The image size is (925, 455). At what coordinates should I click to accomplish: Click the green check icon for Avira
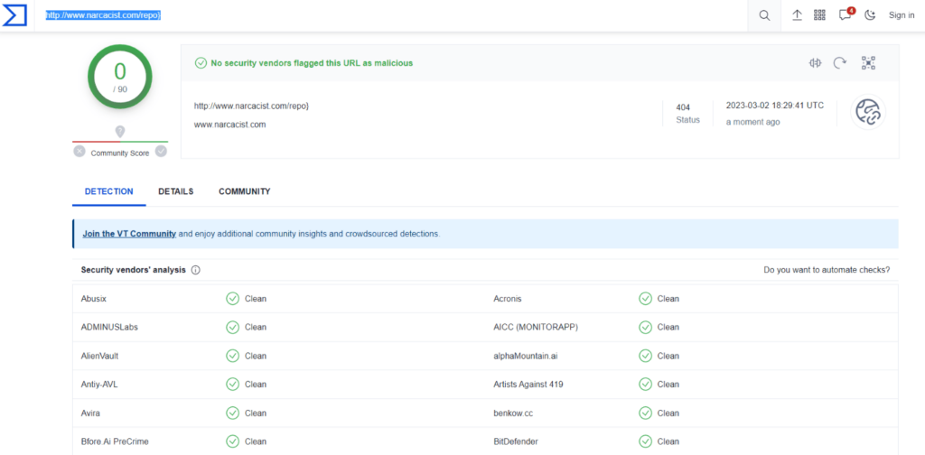click(232, 413)
